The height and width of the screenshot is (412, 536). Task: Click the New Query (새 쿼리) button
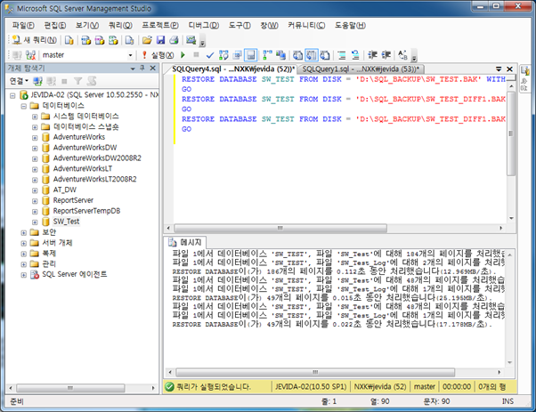click(x=34, y=40)
